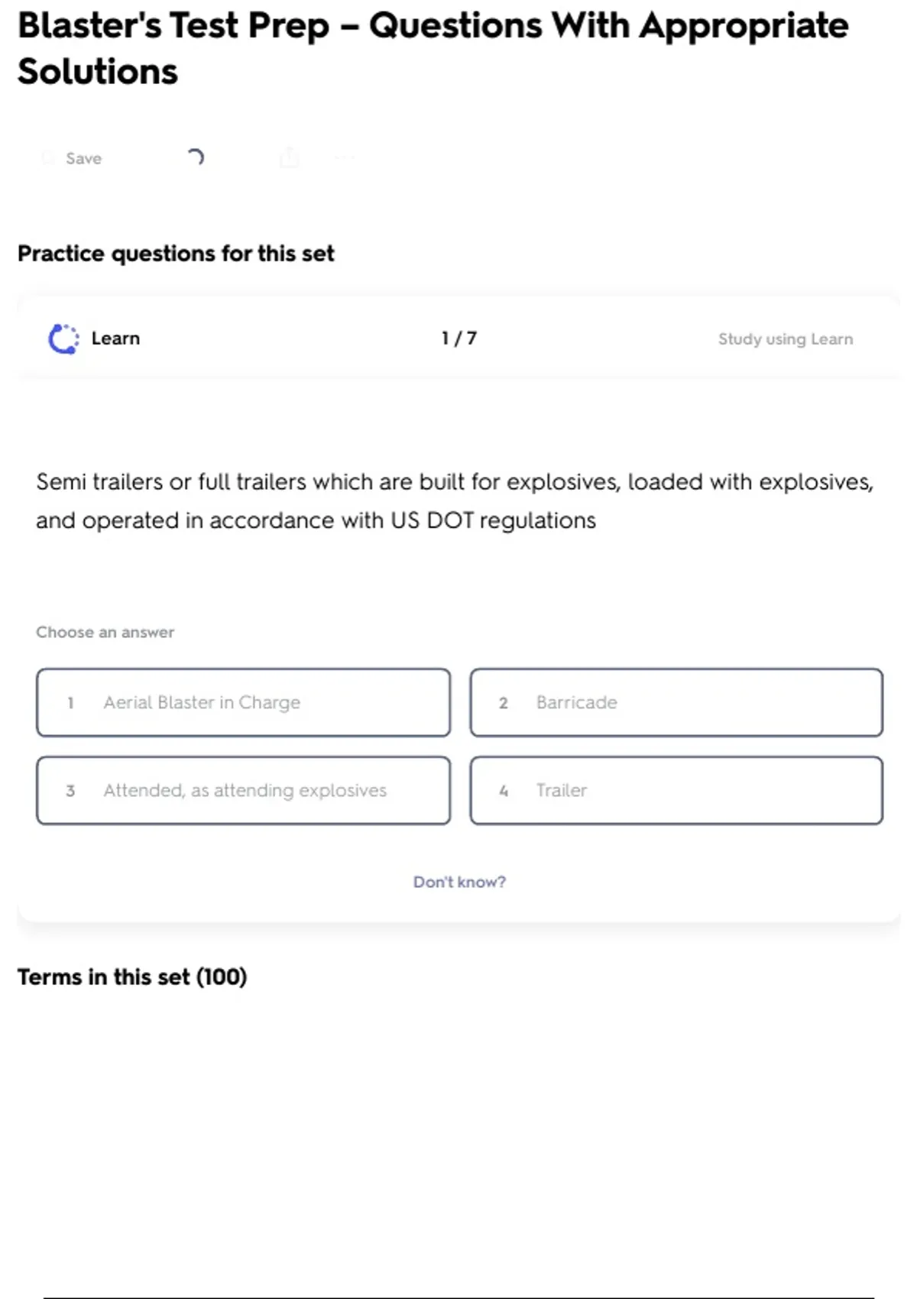Image resolution: width=917 pixels, height=1299 pixels.
Task: Choose answer Aerial Blaster in Charge
Action: 243,702
